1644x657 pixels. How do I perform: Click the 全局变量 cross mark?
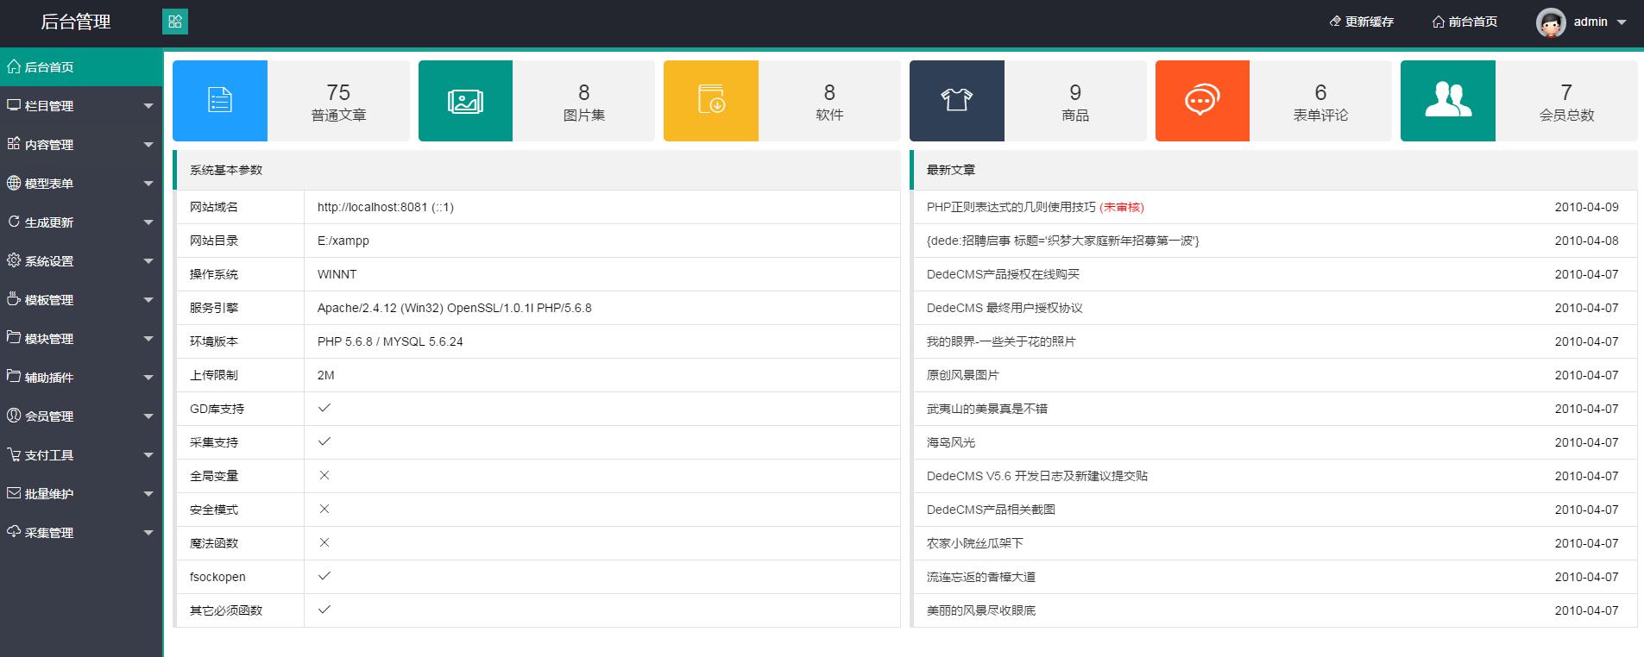click(324, 475)
